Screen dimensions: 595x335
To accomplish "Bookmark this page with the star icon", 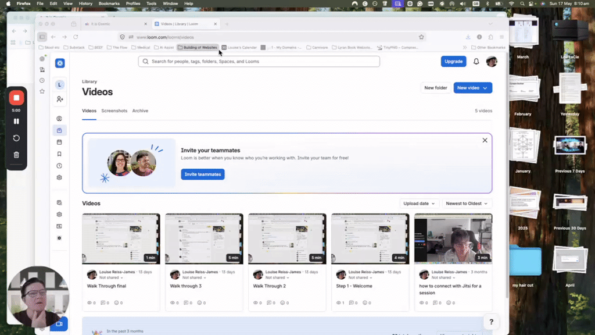I will [x=421, y=37].
